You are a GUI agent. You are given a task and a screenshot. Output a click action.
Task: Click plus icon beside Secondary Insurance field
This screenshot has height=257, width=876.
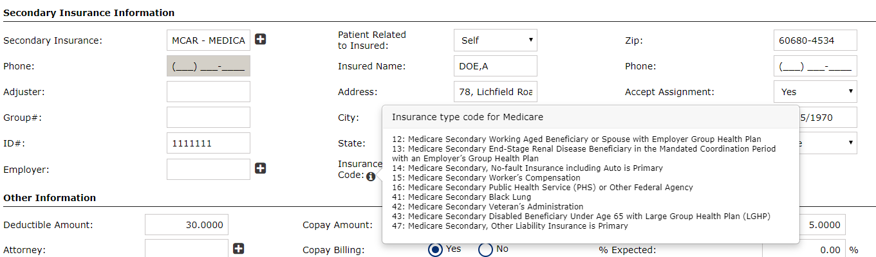pyautogui.click(x=261, y=39)
